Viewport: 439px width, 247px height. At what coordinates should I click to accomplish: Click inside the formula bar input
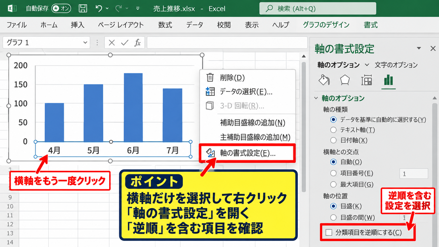click(x=227, y=43)
